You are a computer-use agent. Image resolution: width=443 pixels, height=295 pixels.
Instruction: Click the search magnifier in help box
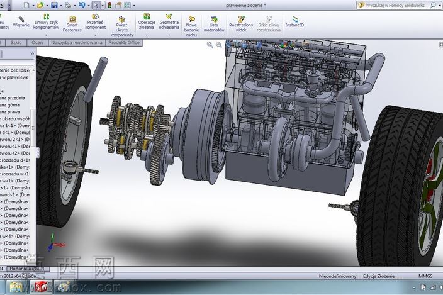432,5
